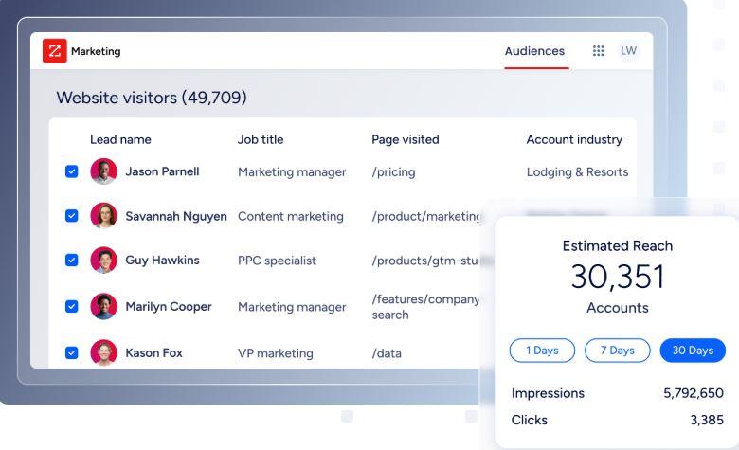The image size is (739, 450).
Task: Click the 30,351 accounts figure
Action: click(x=618, y=277)
